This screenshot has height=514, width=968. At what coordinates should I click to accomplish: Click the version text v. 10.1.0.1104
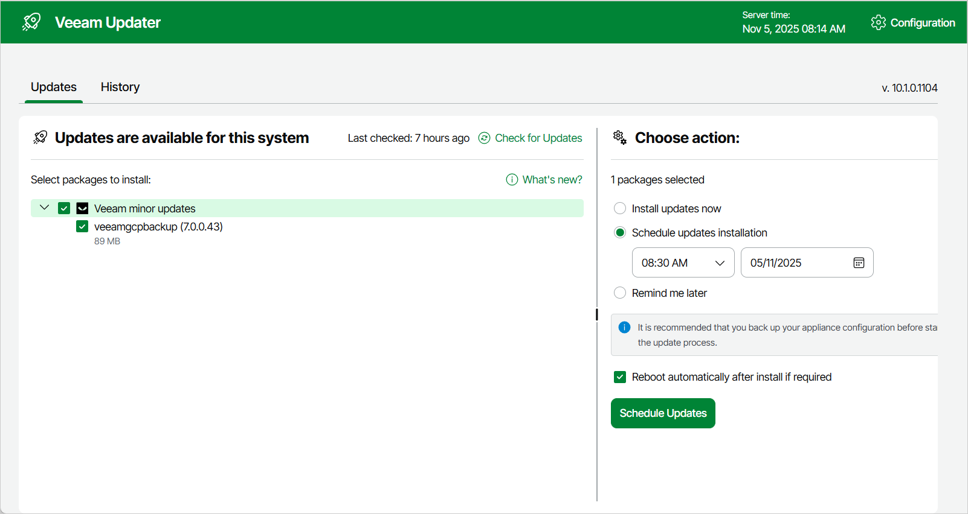tap(909, 88)
